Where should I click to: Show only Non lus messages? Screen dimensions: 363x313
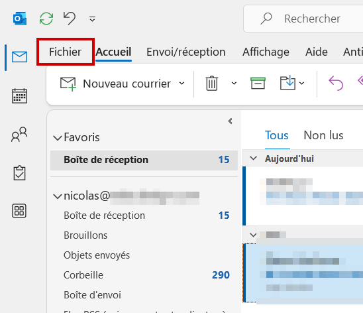click(x=323, y=135)
